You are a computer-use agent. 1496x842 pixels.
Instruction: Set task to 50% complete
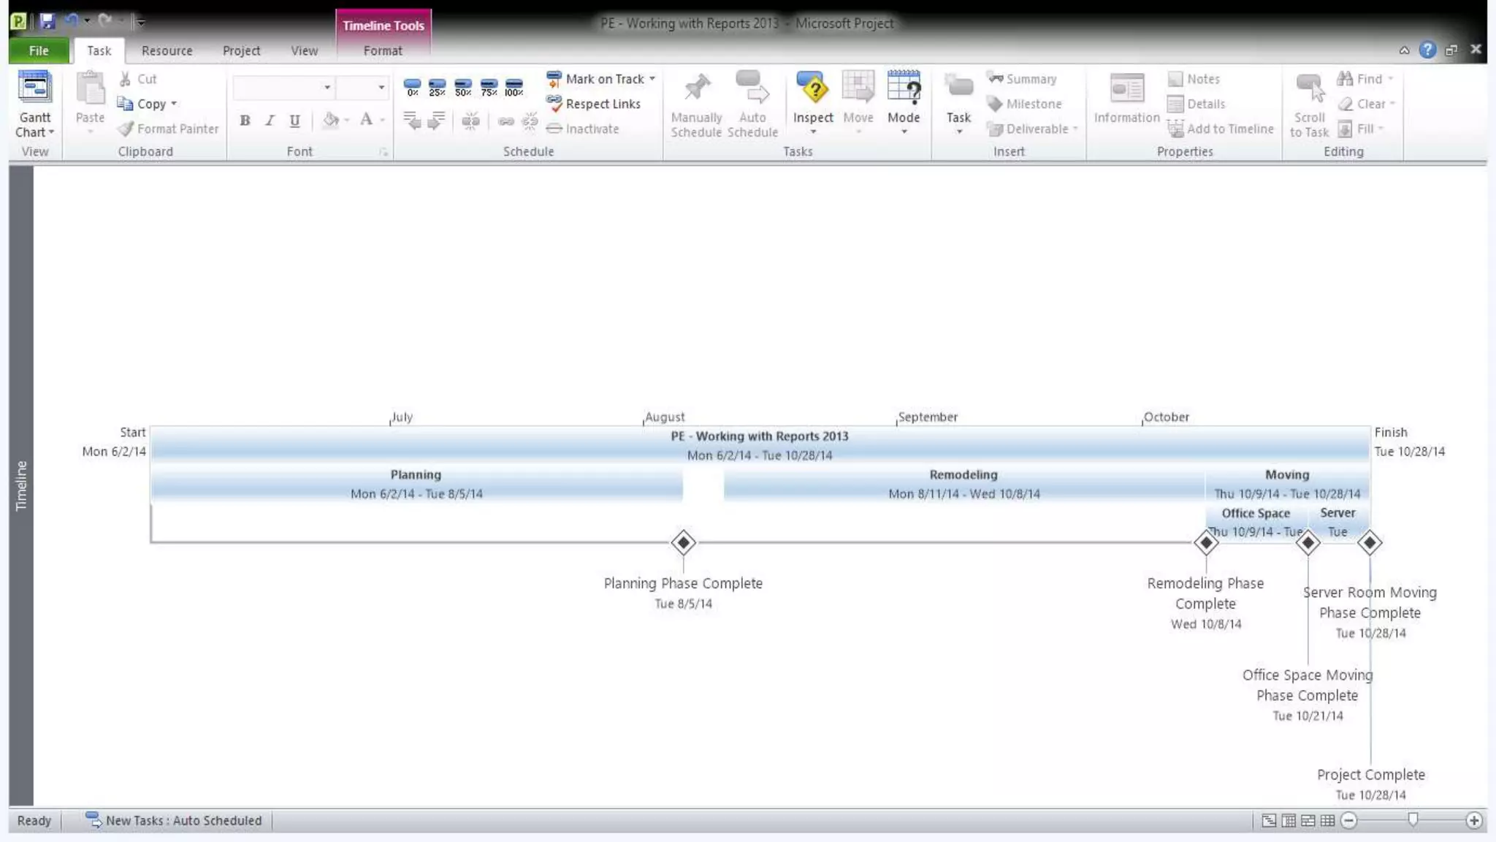pyautogui.click(x=463, y=88)
